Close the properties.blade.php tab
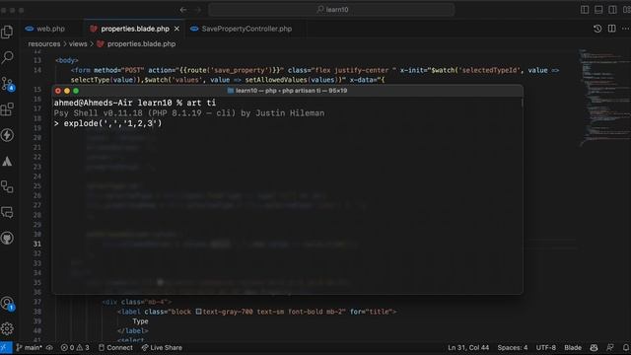The image size is (631, 355). click(177, 29)
